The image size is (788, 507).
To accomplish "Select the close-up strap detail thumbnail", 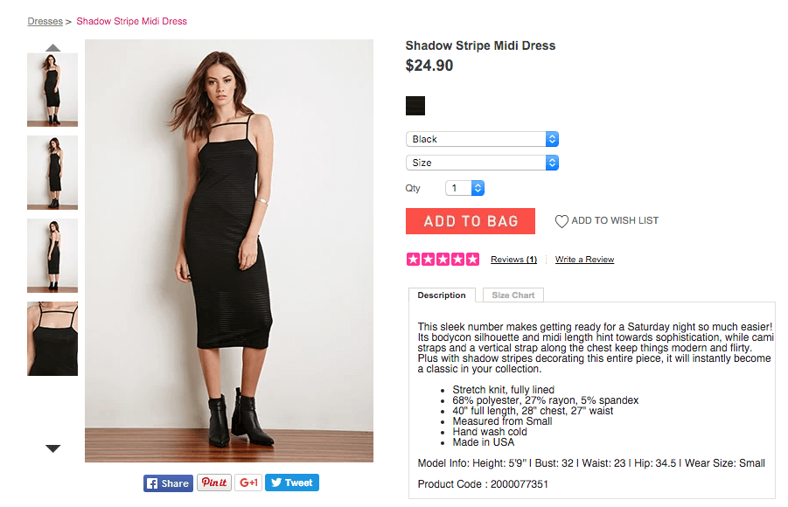I will point(52,338).
